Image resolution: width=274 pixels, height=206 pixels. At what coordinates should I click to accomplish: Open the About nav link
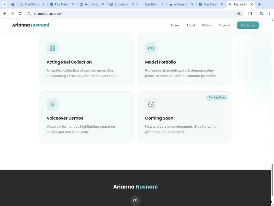(191, 25)
